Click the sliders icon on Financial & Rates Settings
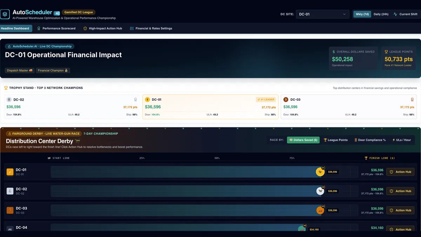Image resolution: width=421 pixels, height=237 pixels. [132, 28]
